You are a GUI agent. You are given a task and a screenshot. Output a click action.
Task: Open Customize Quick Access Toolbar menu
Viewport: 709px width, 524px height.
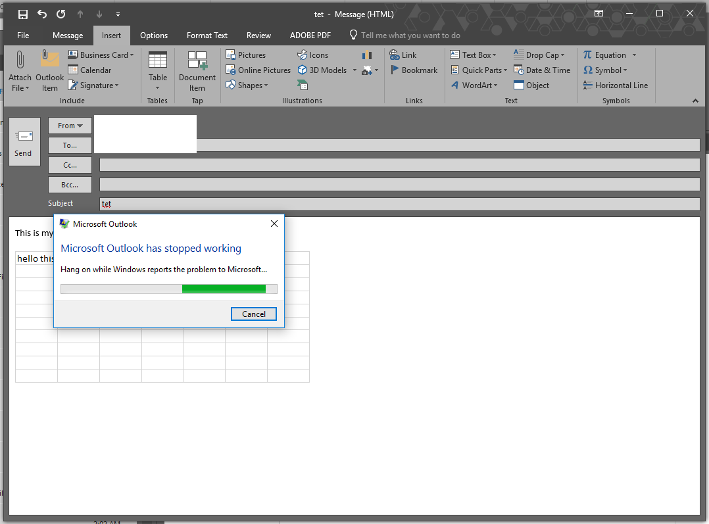coord(118,14)
